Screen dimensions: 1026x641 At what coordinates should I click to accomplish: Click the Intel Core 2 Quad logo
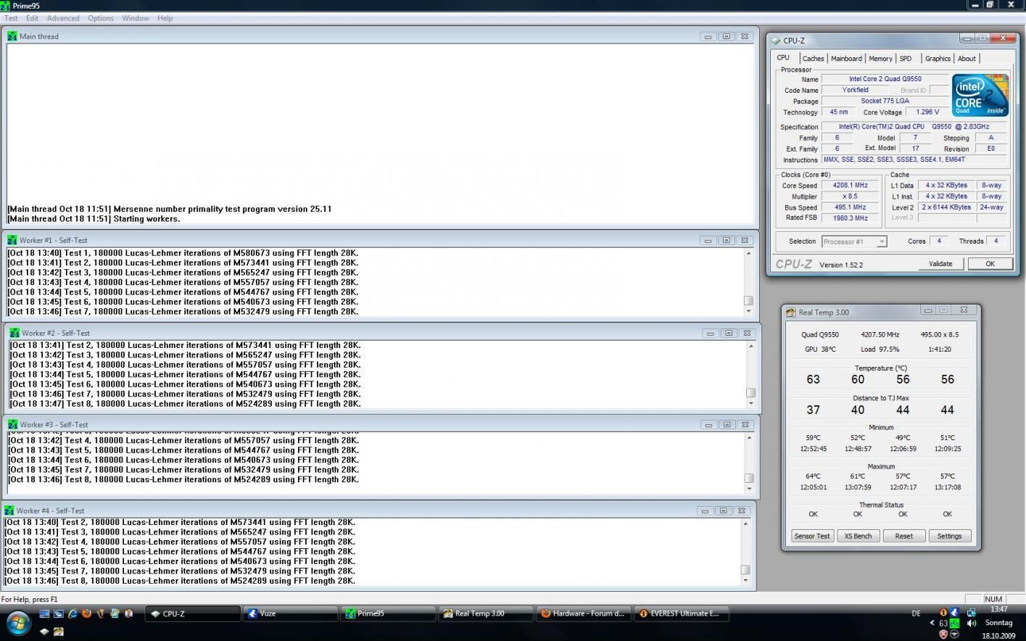980,94
